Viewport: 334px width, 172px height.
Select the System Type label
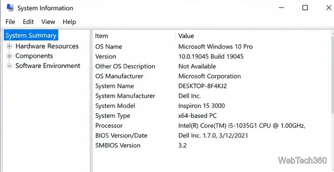(112, 116)
